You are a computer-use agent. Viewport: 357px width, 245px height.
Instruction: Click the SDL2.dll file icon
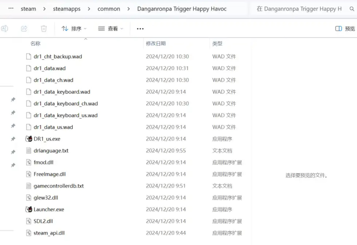(29, 221)
